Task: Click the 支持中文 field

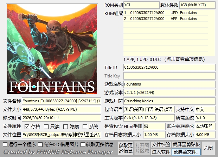Action: coord(205,109)
